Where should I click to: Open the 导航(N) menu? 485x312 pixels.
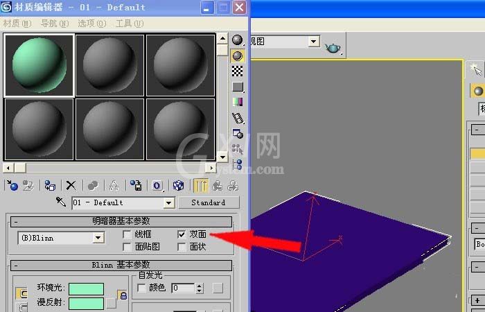pyautogui.click(x=55, y=24)
